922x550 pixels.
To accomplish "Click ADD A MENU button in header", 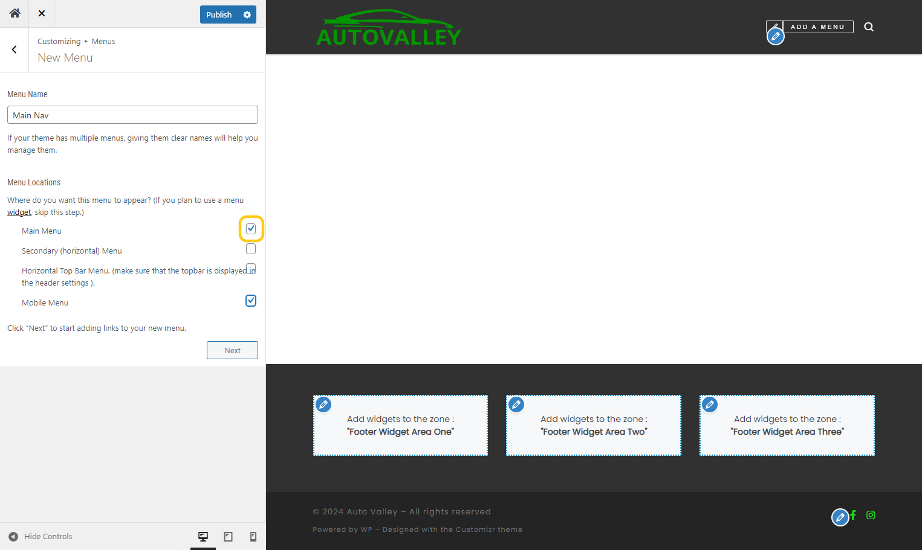I will 817,27.
